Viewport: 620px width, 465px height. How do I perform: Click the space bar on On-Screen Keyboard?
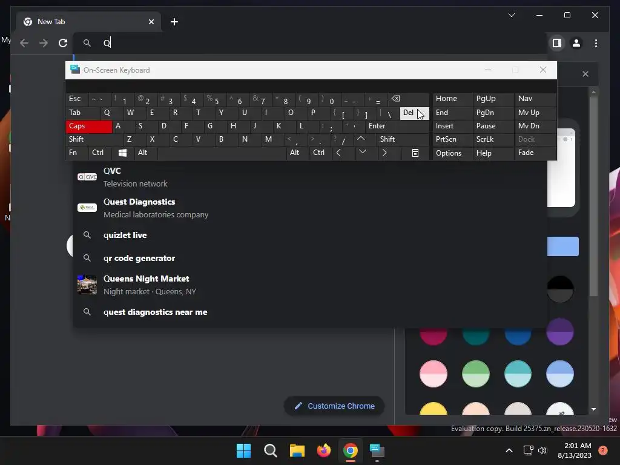click(222, 153)
